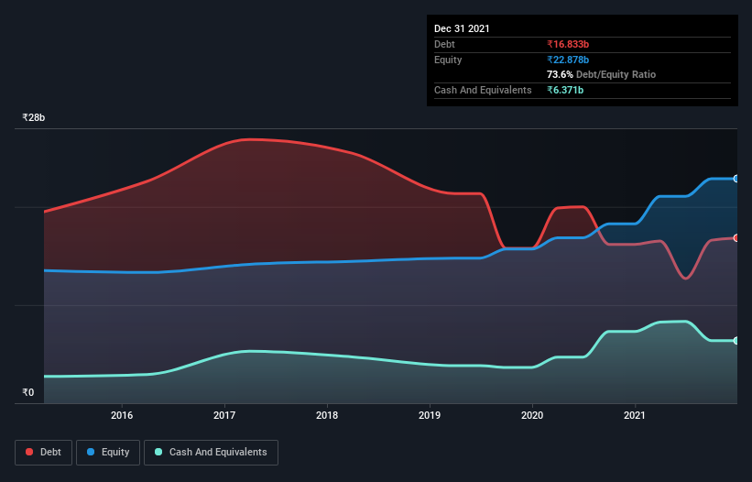Click the Debt row label in tooltip
The image size is (752, 482).
point(444,44)
